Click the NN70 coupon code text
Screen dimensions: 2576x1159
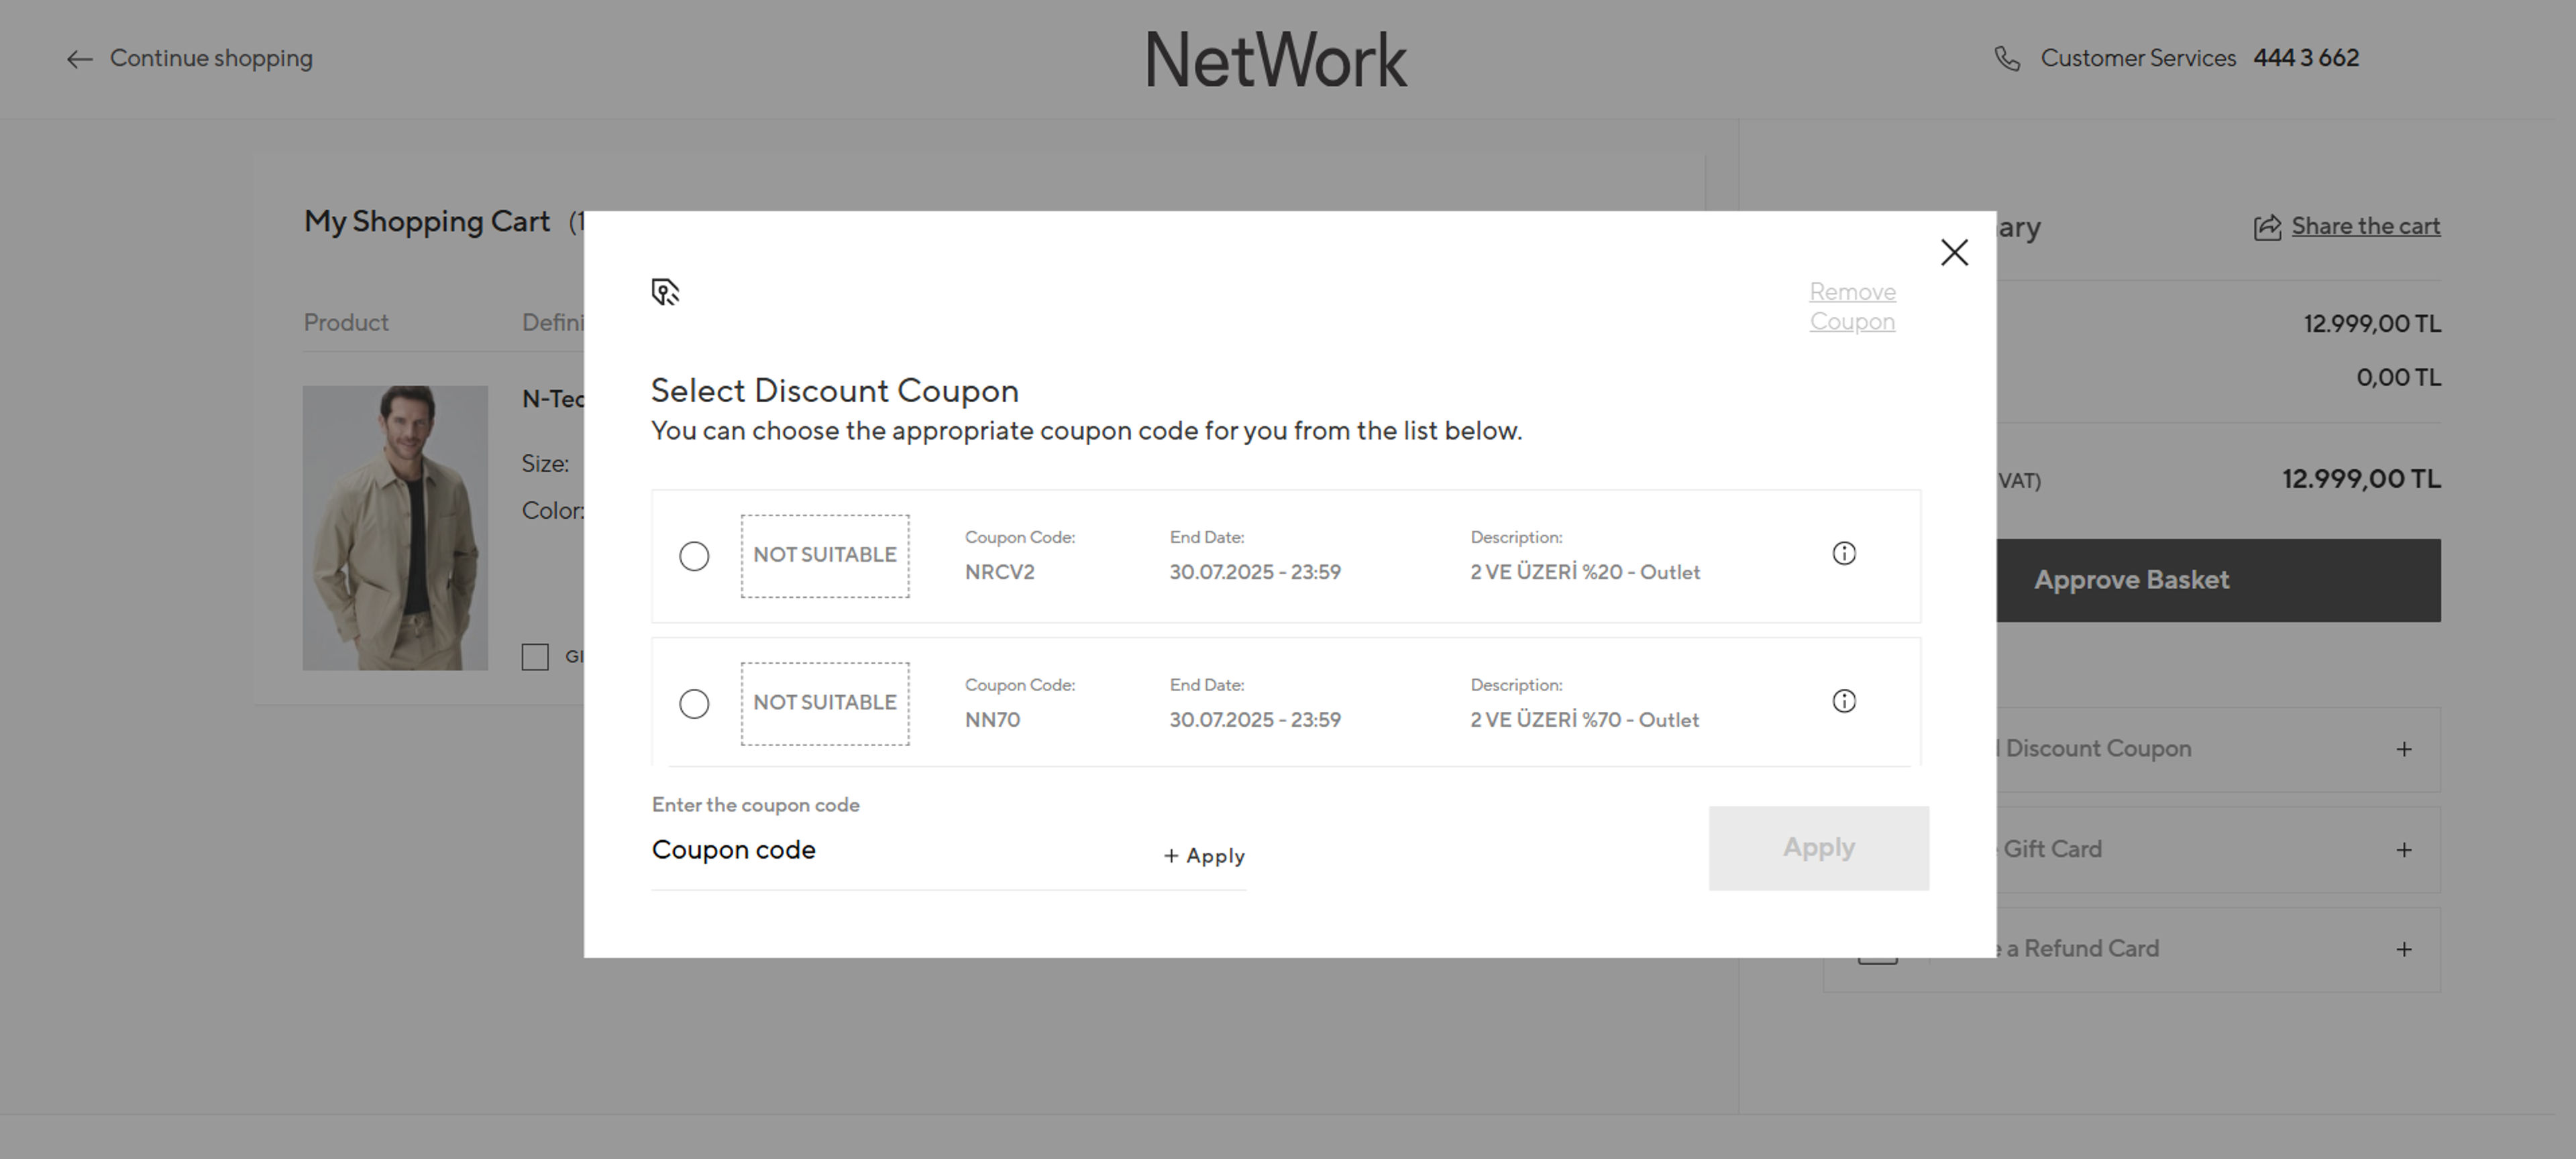(x=992, y=721)
